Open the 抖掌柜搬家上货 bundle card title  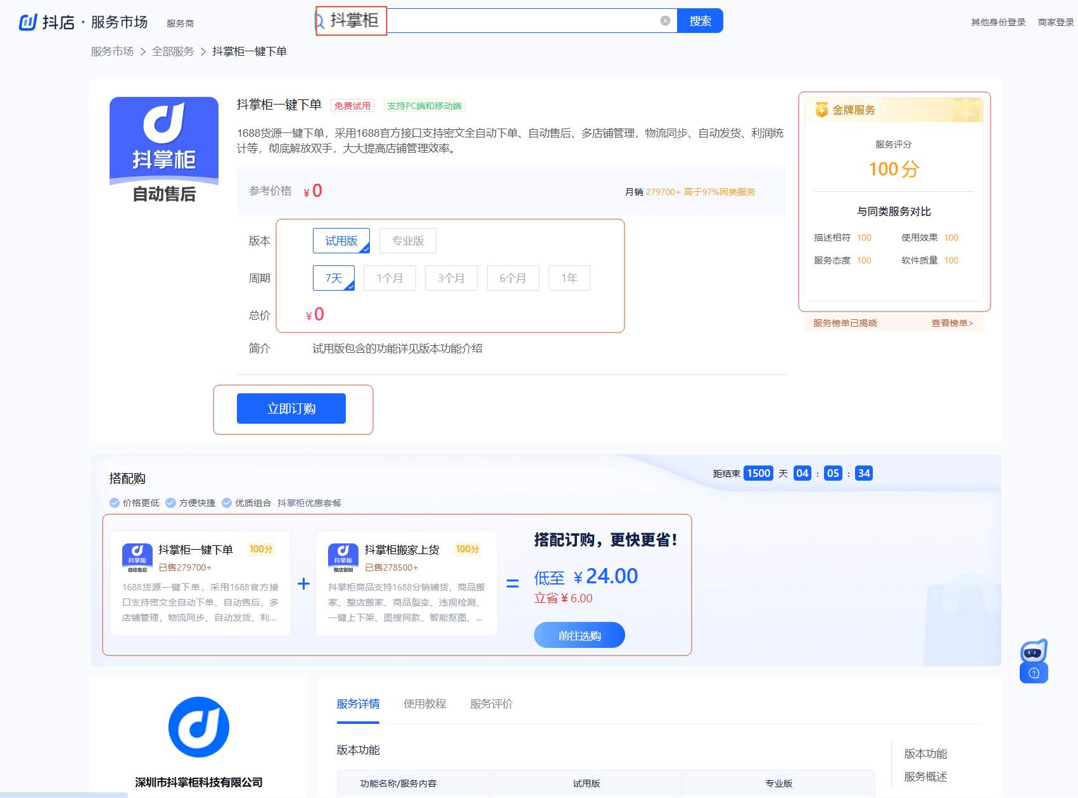pyautogui.click(x=402, y=550)
